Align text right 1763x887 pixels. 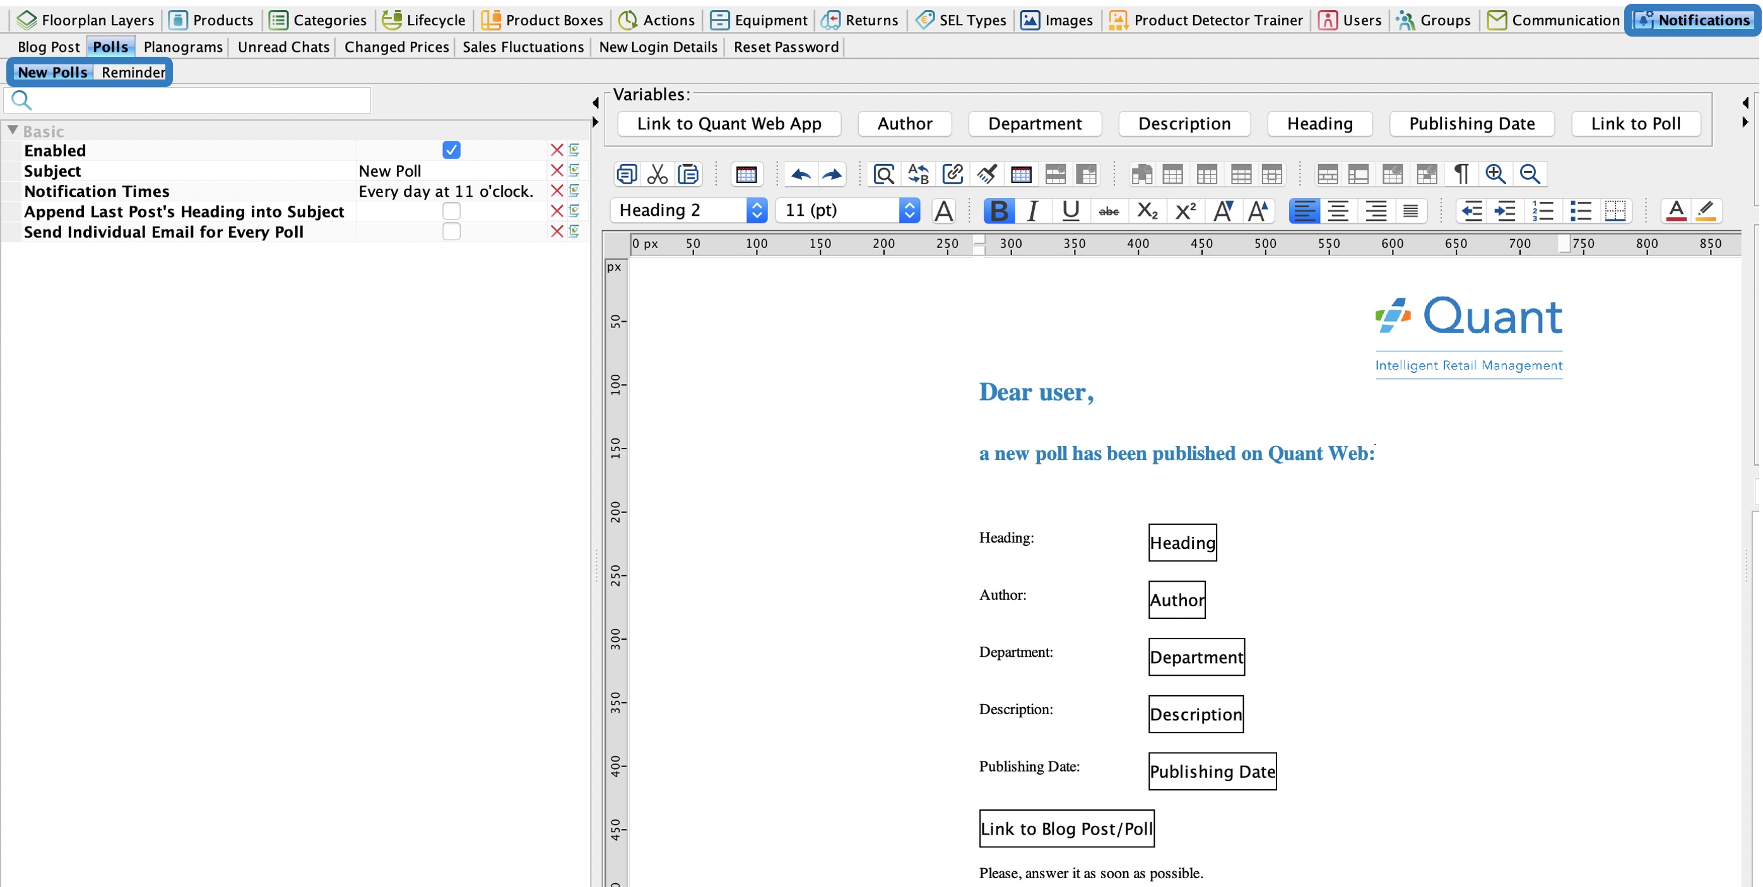tap(1376, 211)
